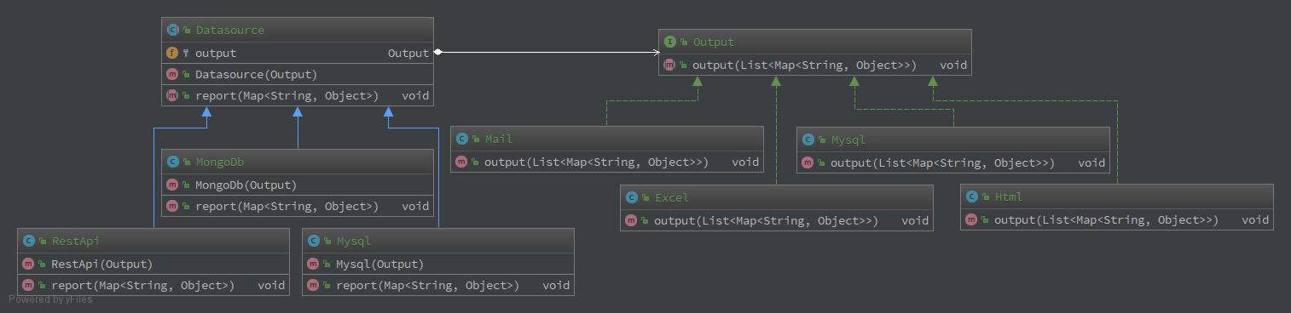Screen dimensions: 1291x313
Task: Click the class icon beside RestApi title
Action: pyautogui.click(x=29, y=241)
